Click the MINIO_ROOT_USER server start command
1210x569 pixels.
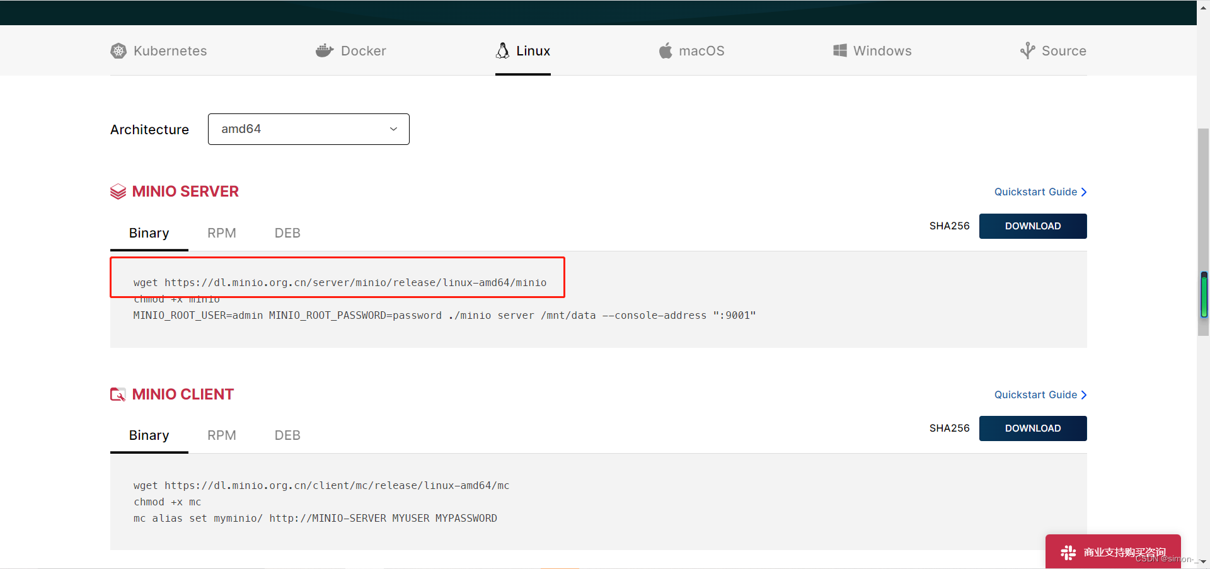click(x=444, y=316)
